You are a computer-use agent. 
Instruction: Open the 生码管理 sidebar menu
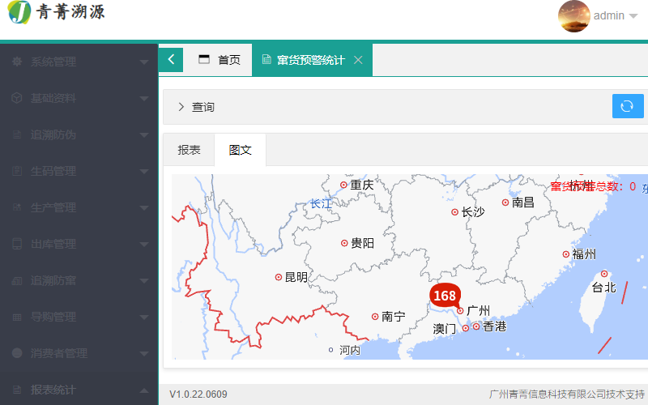53,171
